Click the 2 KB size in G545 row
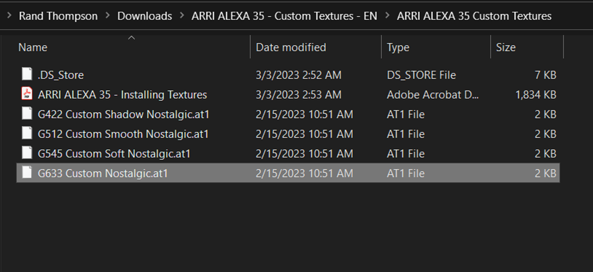The width and height of the screenshot is (593, 272). 545,153
